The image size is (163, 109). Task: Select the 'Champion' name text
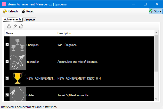click(x=32, y=45)
